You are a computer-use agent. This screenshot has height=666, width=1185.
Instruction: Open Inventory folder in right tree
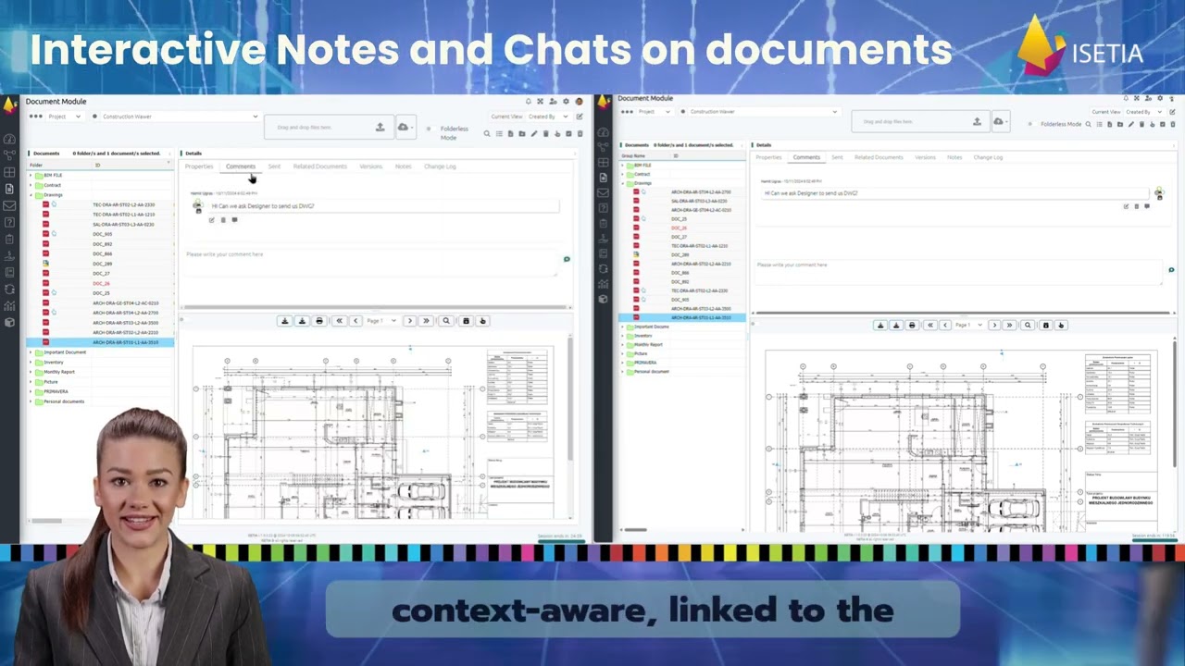click(642, 336)
